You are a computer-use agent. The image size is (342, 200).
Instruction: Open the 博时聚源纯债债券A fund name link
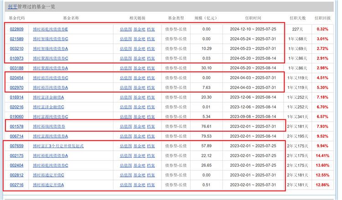click(50, 68)
